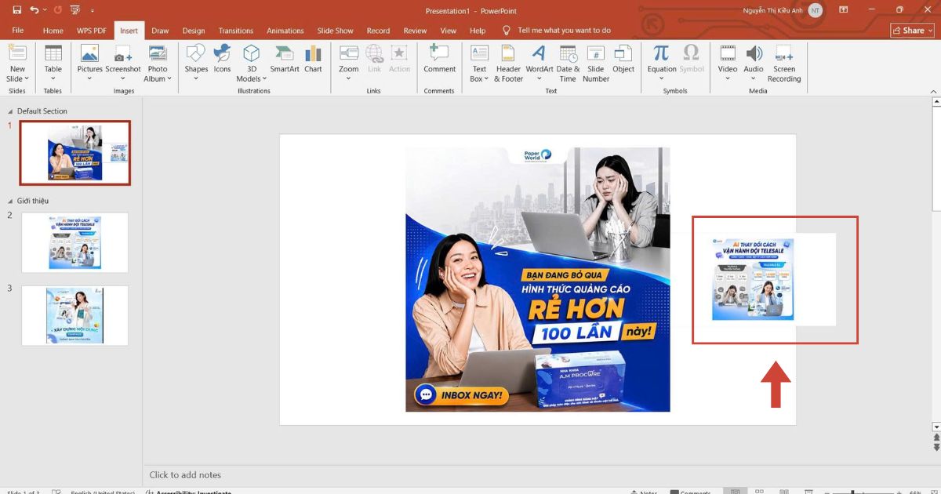Collapse the Default Section in slide panel
Viewport: 941px width, 494px height.
[10, 111]
